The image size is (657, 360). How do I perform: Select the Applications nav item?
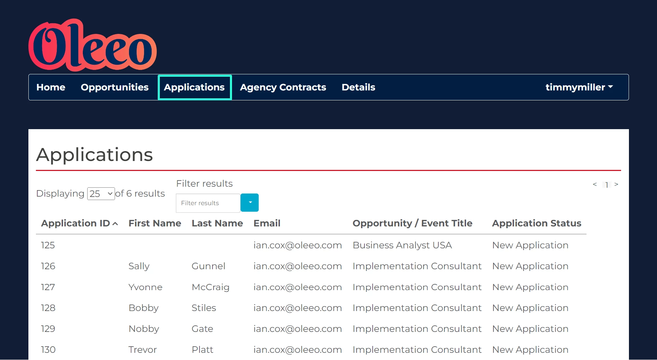pos(194,87)
